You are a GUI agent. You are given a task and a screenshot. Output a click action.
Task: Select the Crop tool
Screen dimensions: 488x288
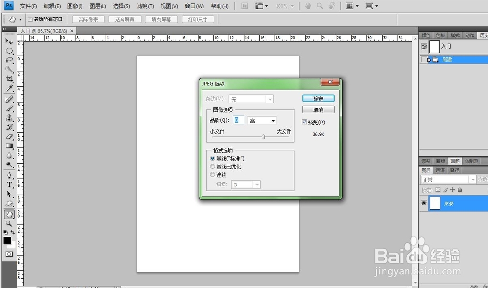pyautogui.click(x=10, y=78)
